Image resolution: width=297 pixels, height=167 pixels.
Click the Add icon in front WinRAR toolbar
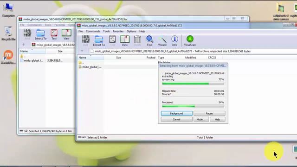coord(85,40)
